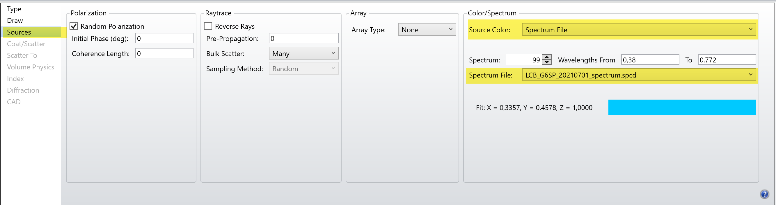
Task: Expand the Spectrum File dropdown
Action: coord(639,75)
